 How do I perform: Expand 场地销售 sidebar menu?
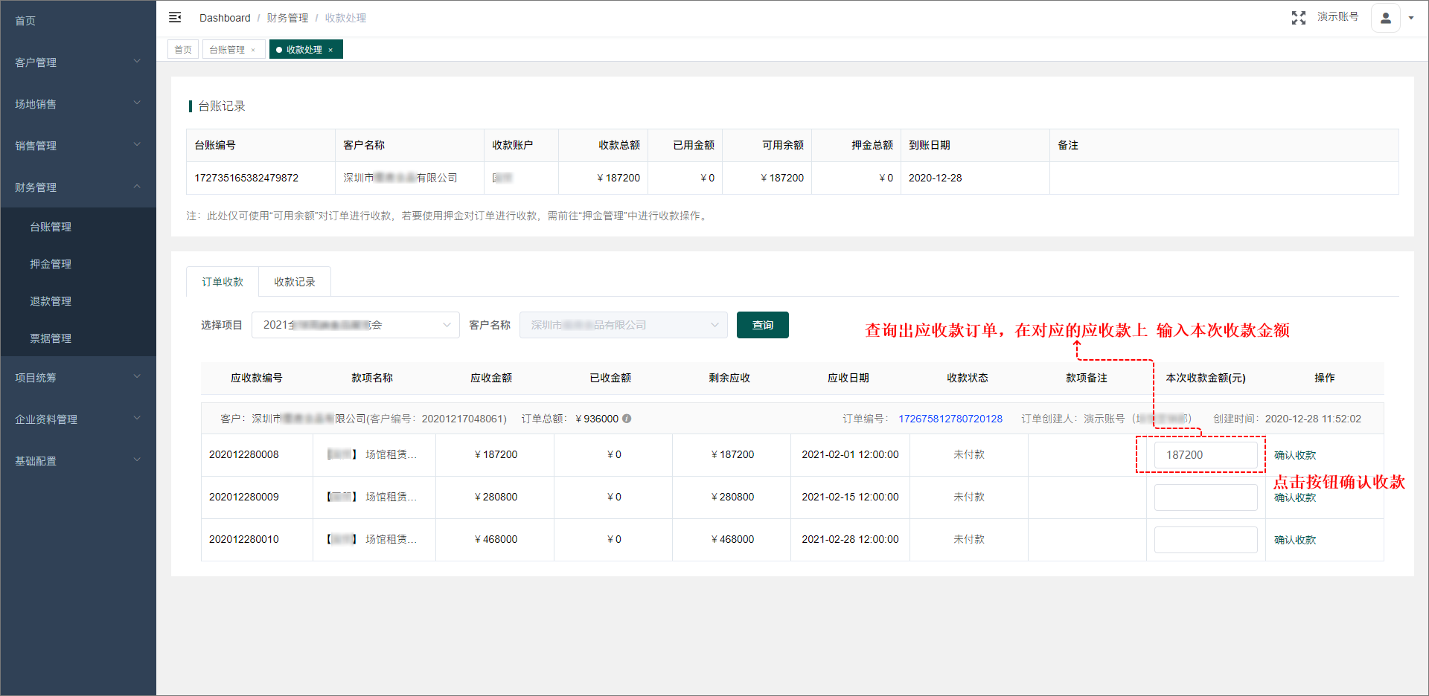click(78, 104)
